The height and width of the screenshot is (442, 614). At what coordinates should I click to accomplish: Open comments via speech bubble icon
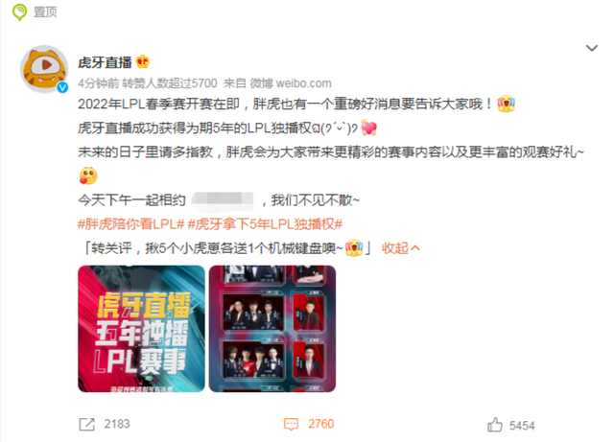click(291, 424)
